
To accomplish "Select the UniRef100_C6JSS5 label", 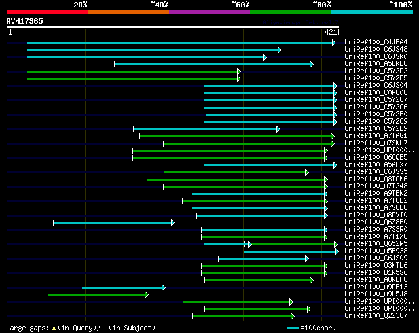I will coord(376,172).
